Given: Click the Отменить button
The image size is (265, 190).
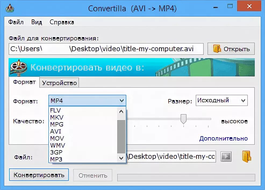Looking at the screenshot, I should coord(93,175).
